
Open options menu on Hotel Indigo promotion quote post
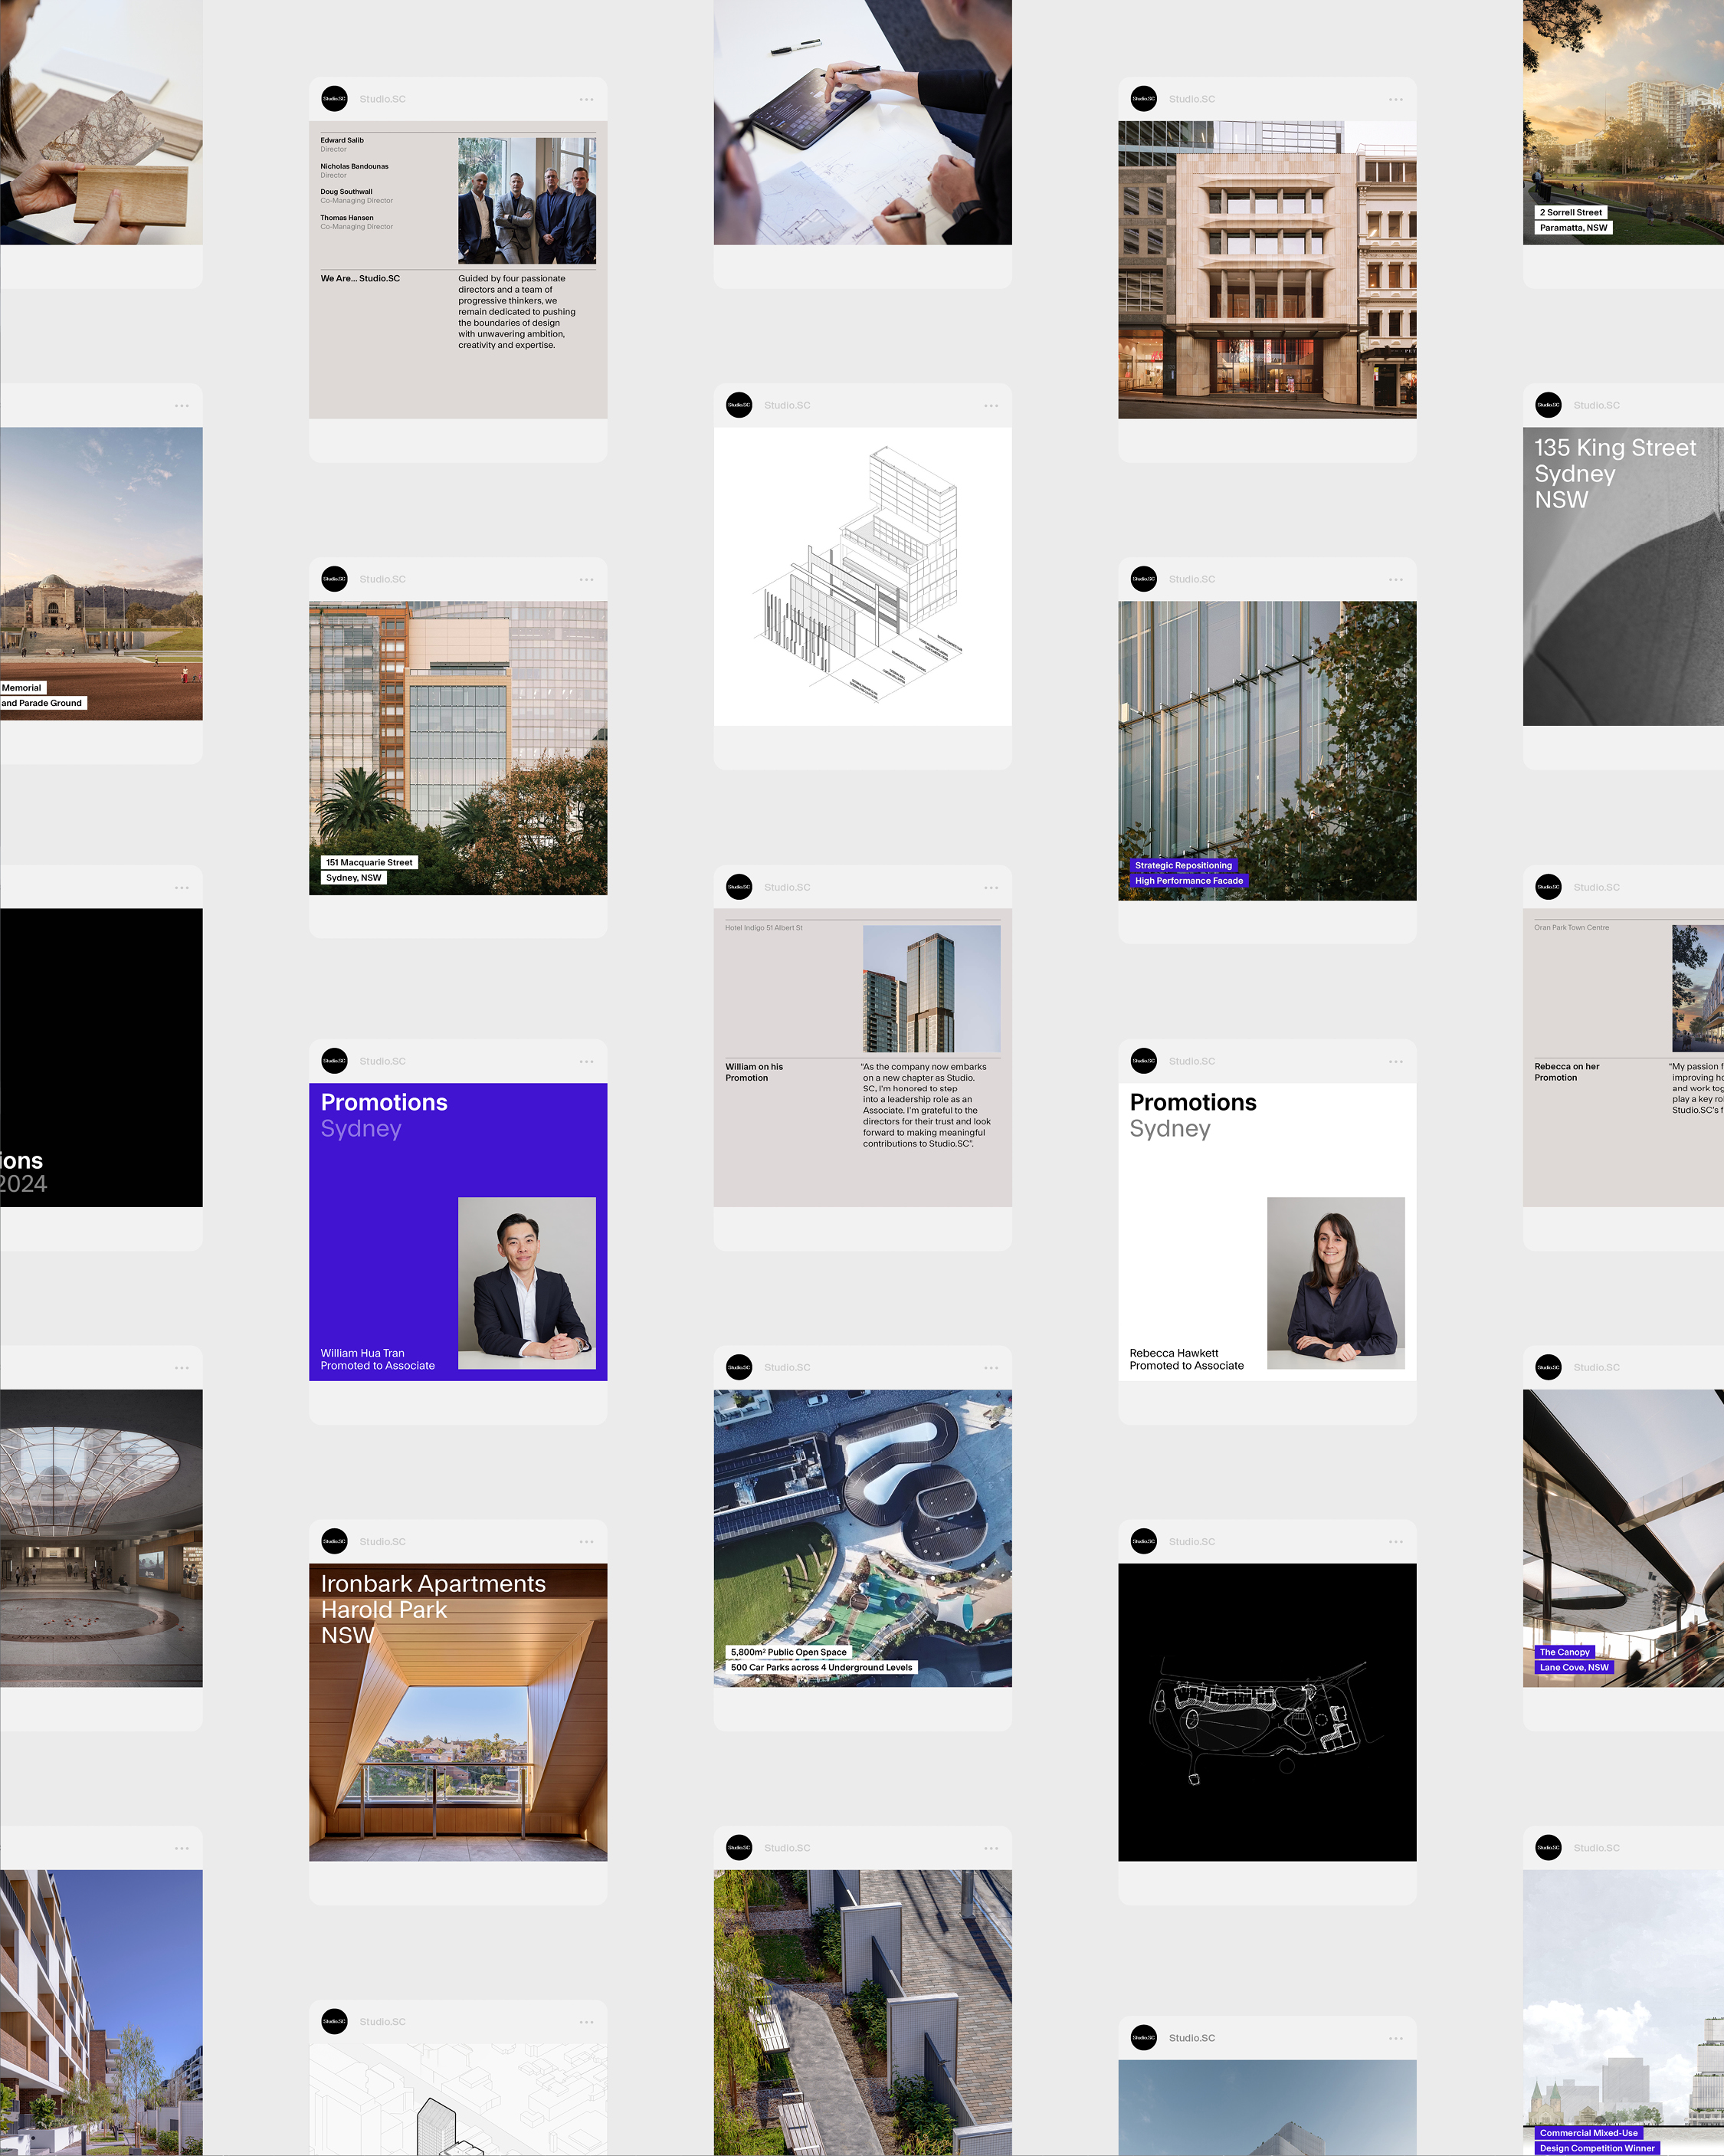coord(990,888)
